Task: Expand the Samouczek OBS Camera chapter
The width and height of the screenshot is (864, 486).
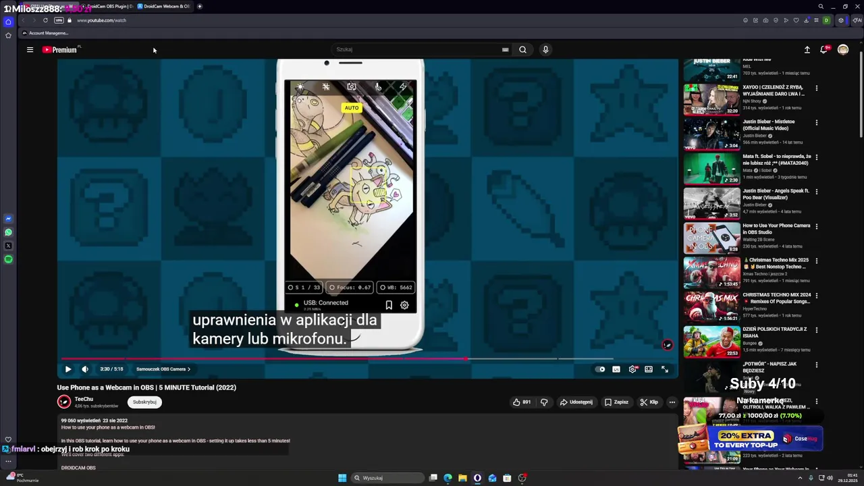Action: [x=163, y=369]
